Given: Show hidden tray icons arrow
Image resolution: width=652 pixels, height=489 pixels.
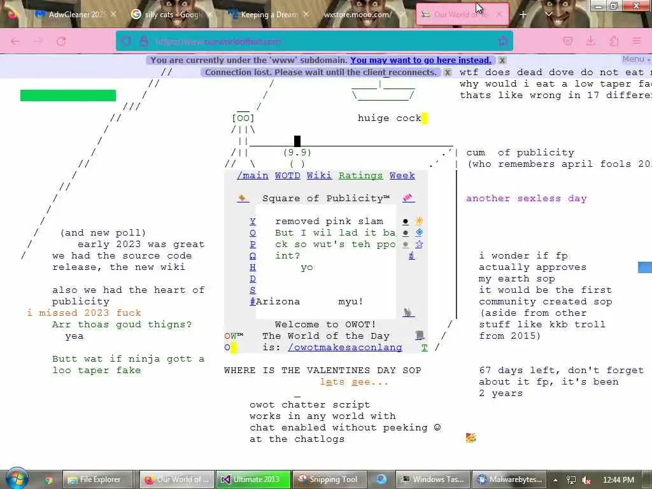Looking at the screenshot, I should coord(555,480).
